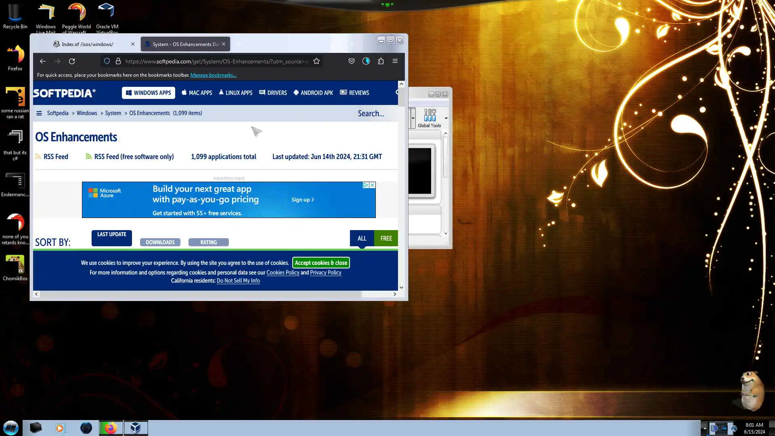Open Firefox hamburger application menu

pos(395,61)
